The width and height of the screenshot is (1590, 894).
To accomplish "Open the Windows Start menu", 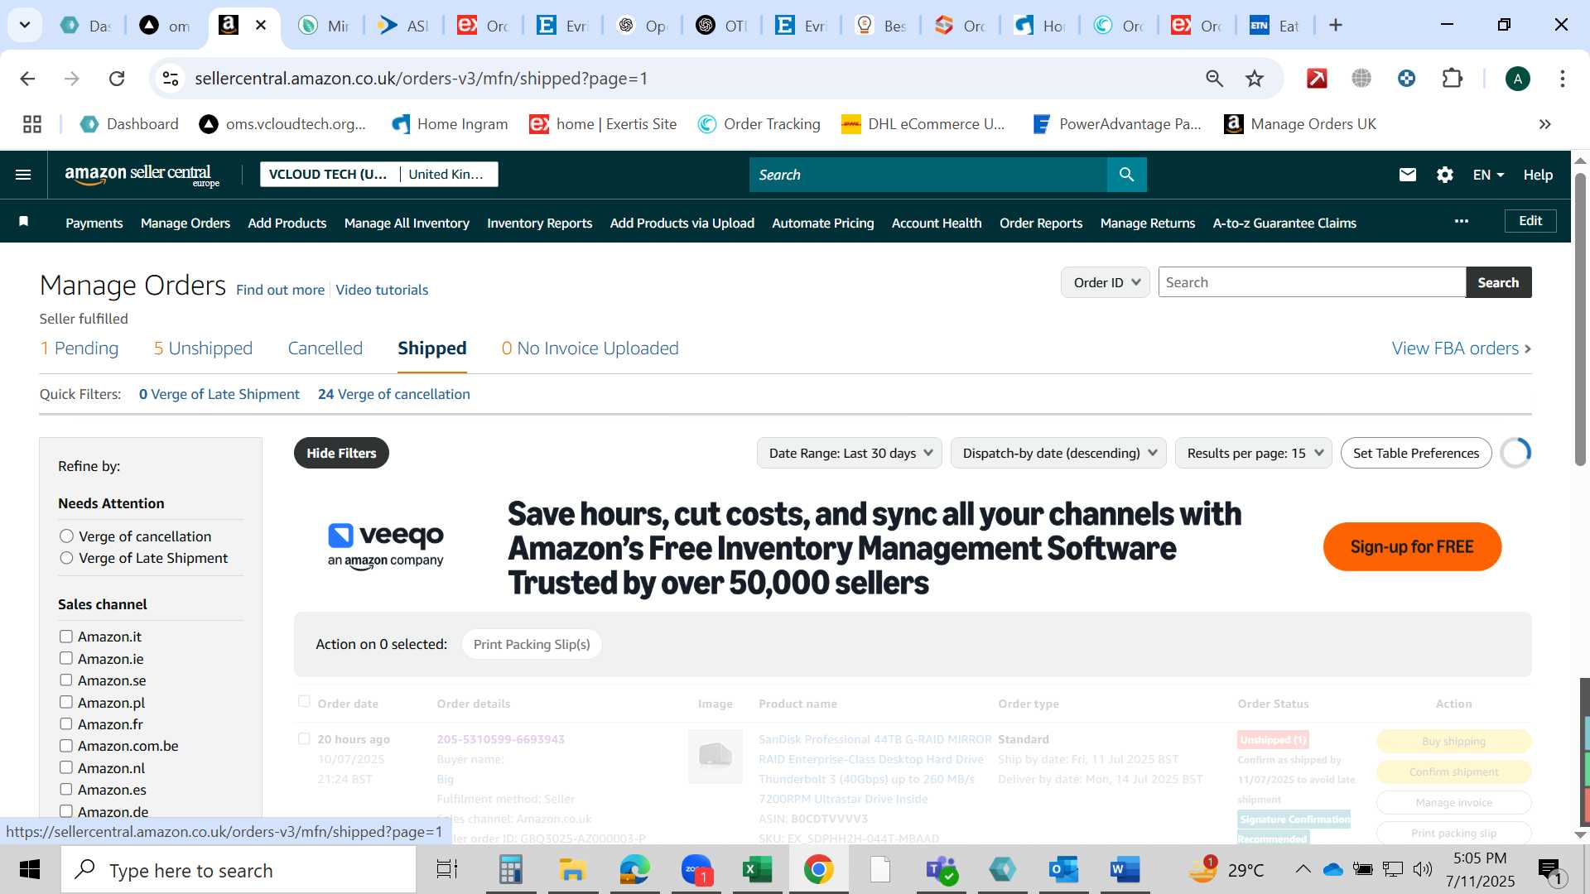I will 30,870.
